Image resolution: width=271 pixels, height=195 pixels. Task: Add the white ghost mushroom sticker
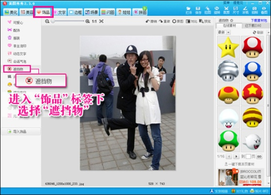pyautogui.click(x=229, y=117)
